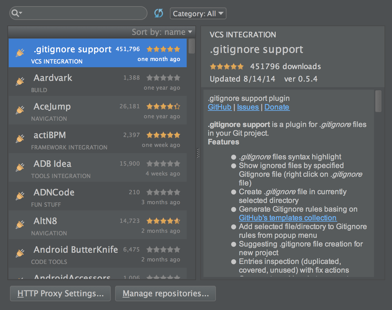Click the Features heading in description
392x310 pixels.
[x=224, y=142]
